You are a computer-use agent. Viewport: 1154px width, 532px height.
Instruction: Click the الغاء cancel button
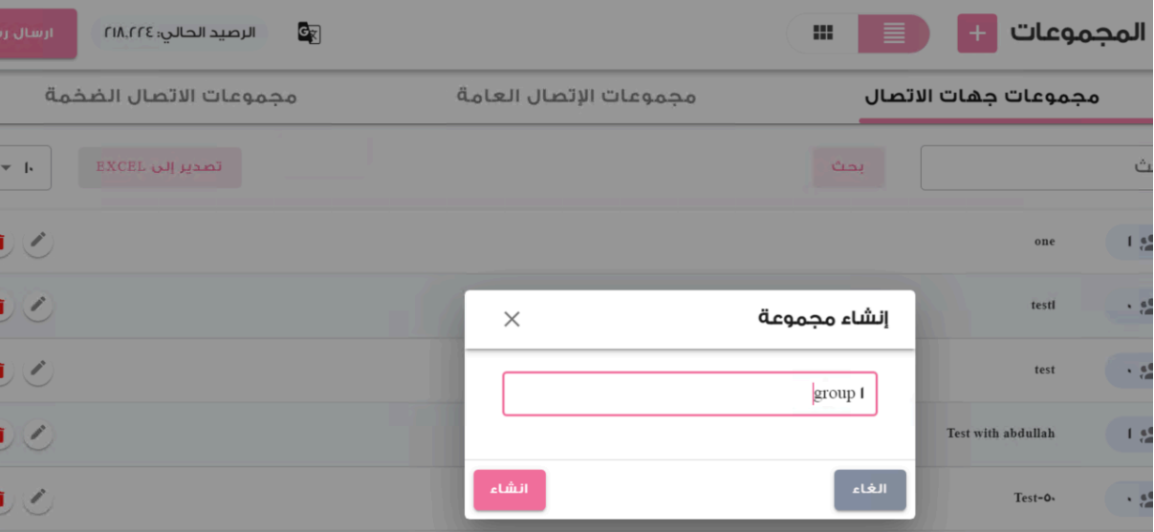(x=870, y=490)
